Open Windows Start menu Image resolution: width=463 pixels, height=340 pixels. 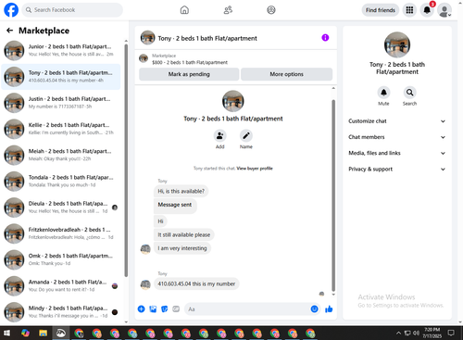(6, 333)
